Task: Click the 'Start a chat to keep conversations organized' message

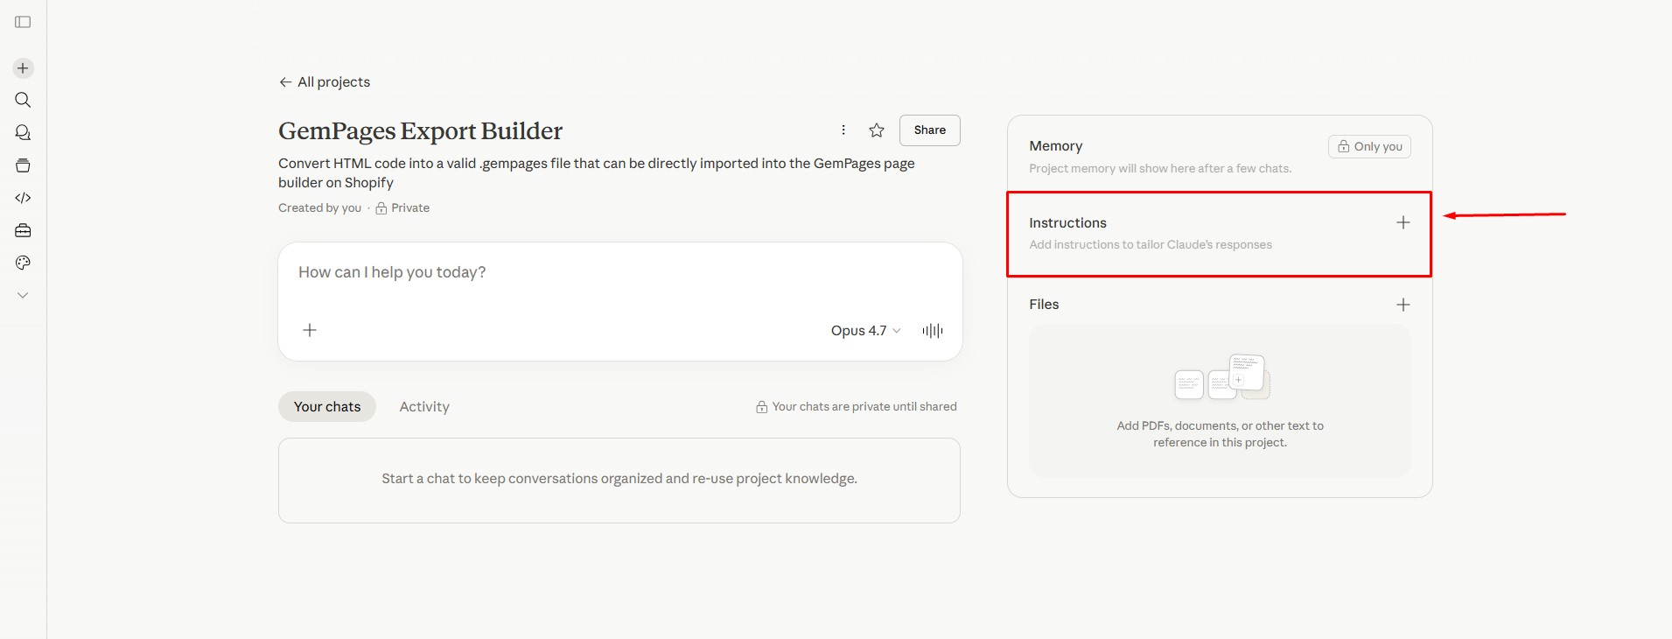Action: click(619, 479)
